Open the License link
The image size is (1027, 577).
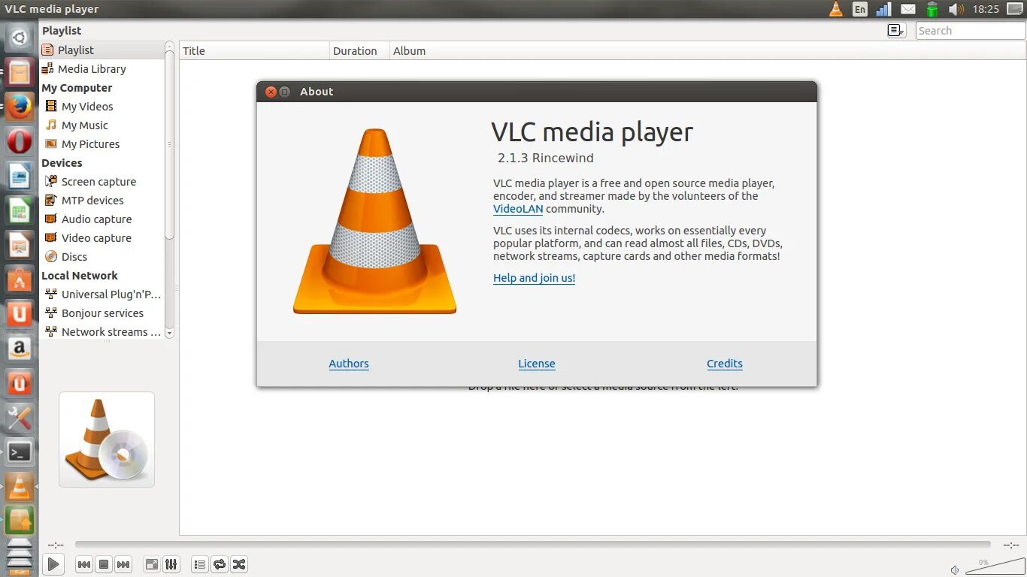coord(537,364)
